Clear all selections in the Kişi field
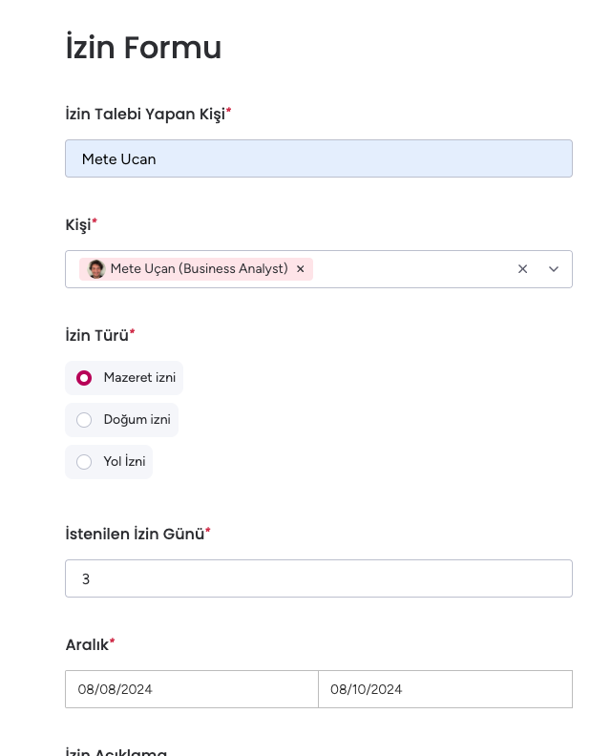Screen dimensions: 611x756 tap(522, 269)
